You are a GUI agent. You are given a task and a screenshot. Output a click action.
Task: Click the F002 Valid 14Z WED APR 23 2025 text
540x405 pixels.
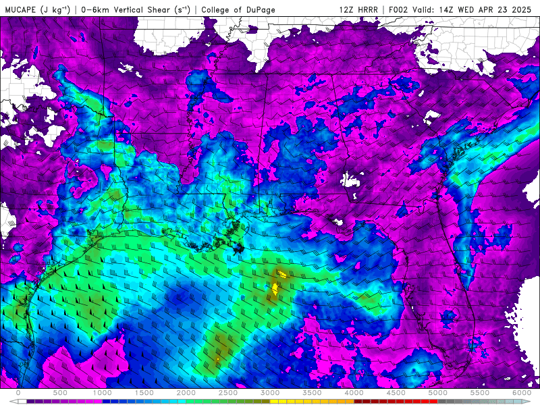(x=460, y=9)
